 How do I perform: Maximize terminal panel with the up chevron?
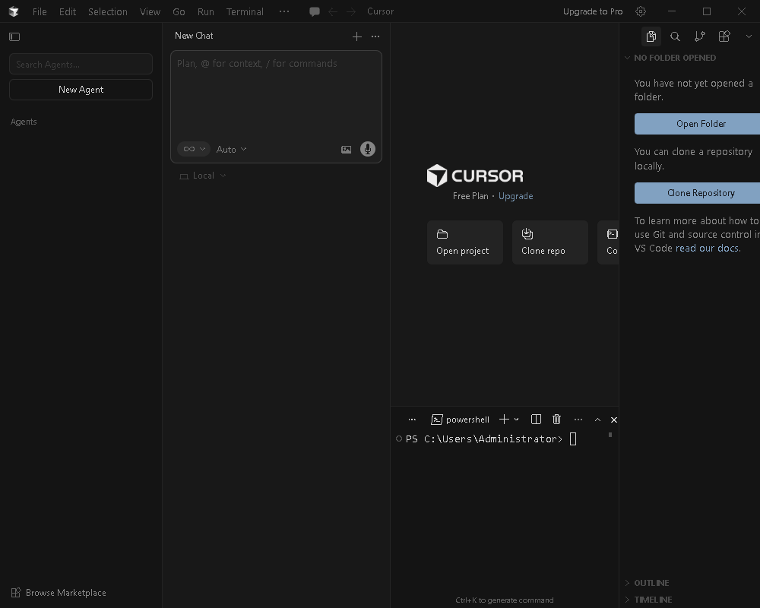click(597, 420)
